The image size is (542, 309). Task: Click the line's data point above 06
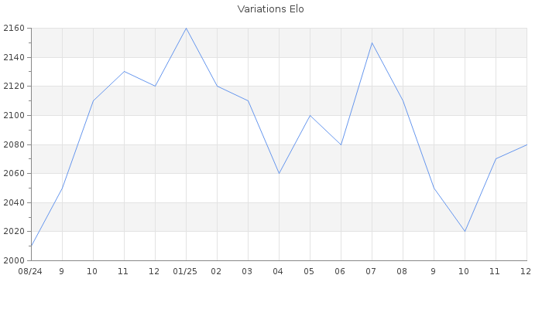(x=341, y=144)
